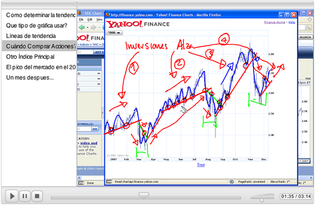
Task: Click the Print link below chart
Action: [x=201, y=165]
